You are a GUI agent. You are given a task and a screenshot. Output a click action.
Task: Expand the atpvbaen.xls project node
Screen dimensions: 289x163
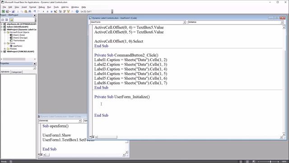[x=2, y=24]
